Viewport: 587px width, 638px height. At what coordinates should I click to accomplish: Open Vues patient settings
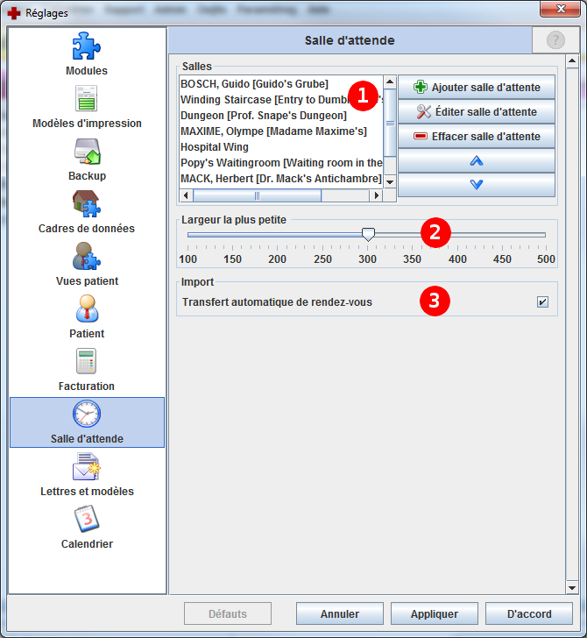tap(87, 257)
